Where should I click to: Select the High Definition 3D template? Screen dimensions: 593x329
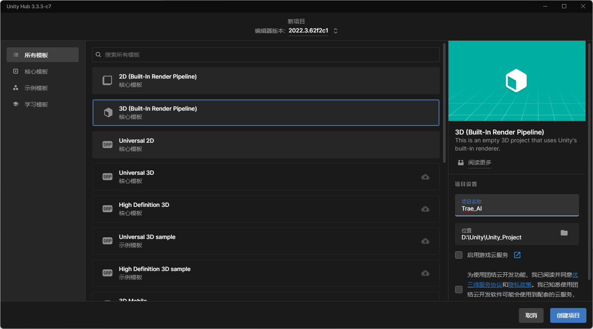[x=266, y=209]
